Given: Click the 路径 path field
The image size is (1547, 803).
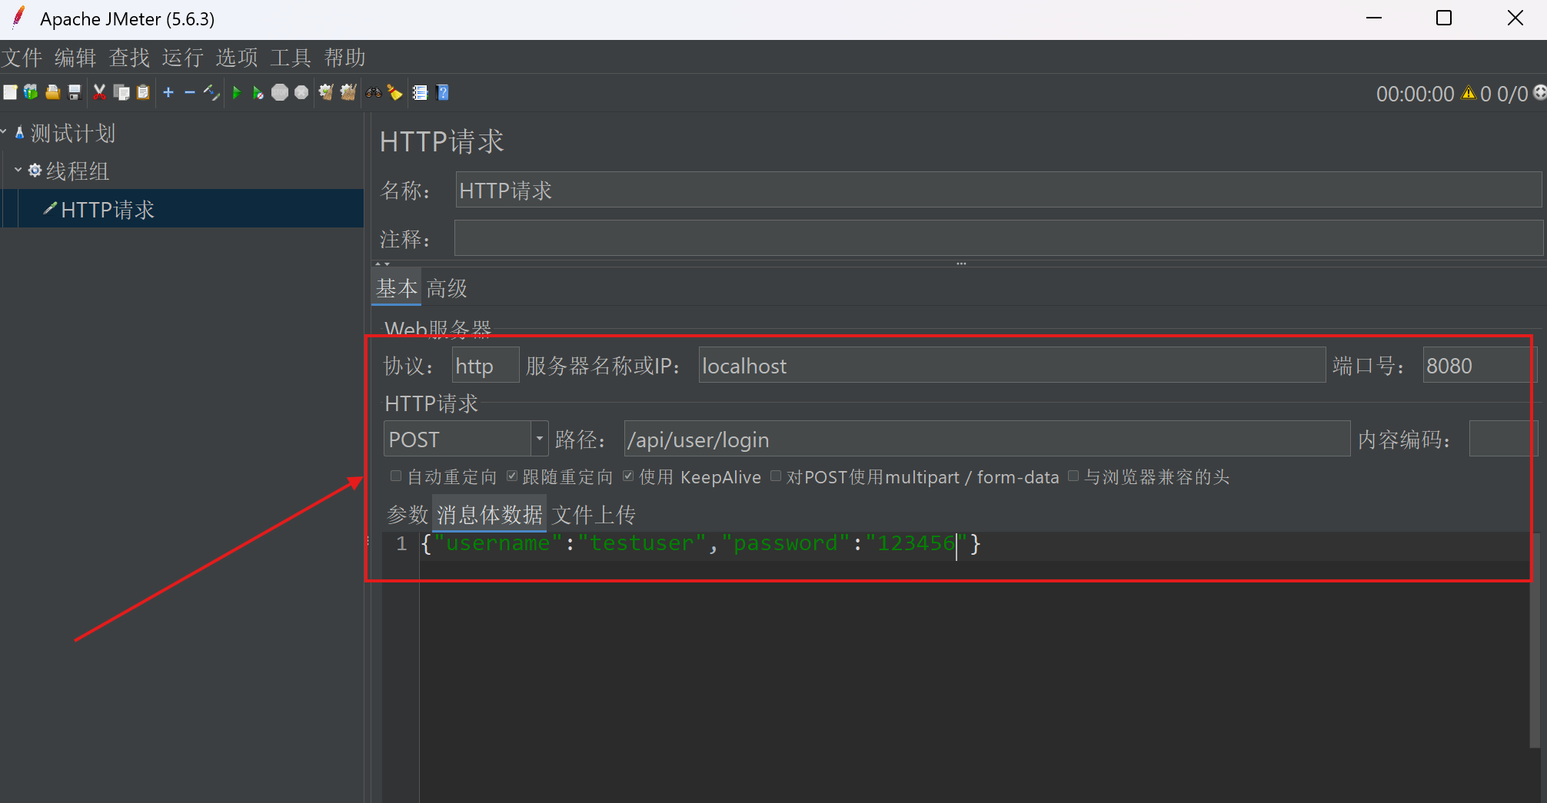Looking at the screenshot, I should pos(987,439).
